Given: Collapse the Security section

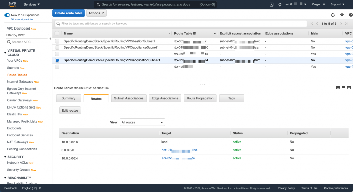Looking at the screenshot, I should click(x=5, y=157).
